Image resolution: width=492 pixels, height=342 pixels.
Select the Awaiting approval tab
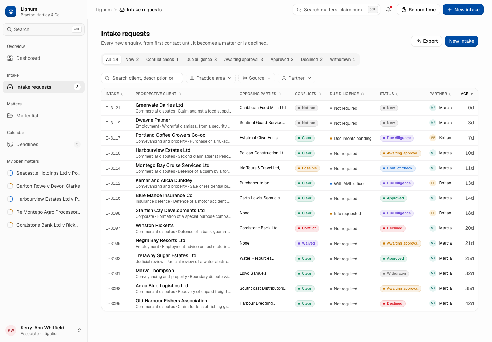point(244,60)
